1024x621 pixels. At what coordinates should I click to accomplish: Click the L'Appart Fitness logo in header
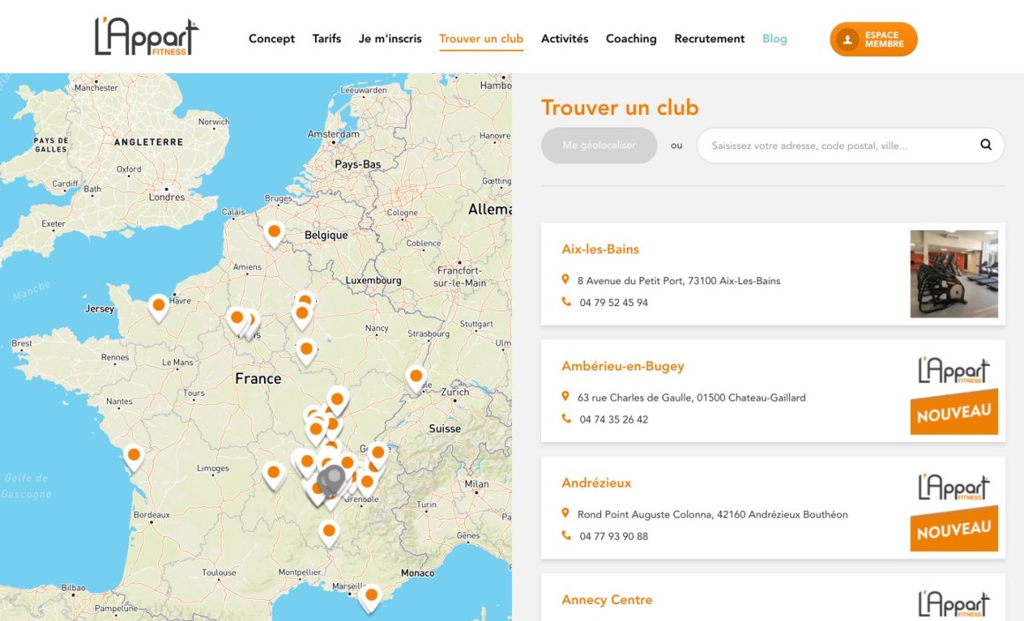[147, 36]
